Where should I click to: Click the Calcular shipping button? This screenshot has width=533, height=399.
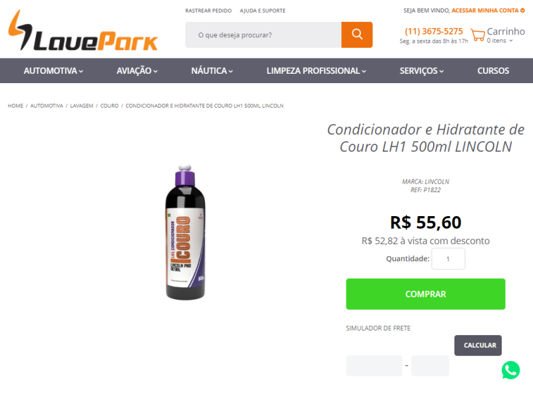click(478, 345)
